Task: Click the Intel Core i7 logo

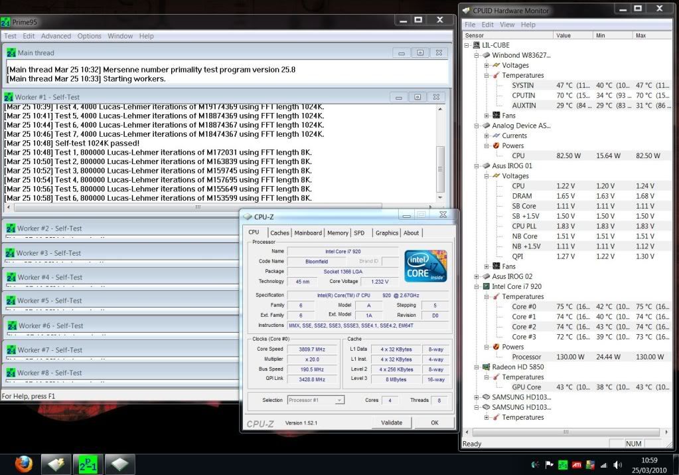Action: click(x=425, y=266)
